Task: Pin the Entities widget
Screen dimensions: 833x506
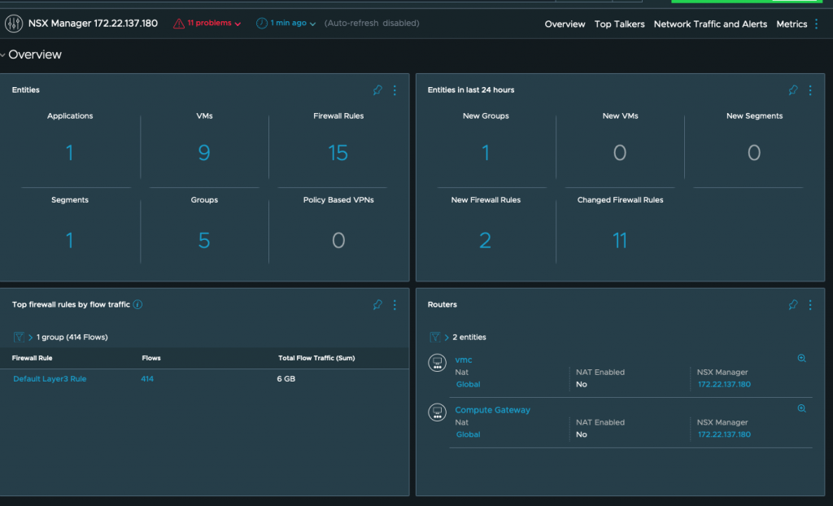Action: click(x=377, y=90)
